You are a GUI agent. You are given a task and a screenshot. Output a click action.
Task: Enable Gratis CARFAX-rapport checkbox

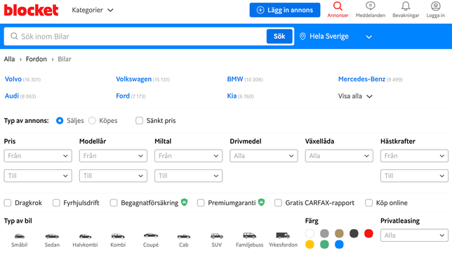278,203
